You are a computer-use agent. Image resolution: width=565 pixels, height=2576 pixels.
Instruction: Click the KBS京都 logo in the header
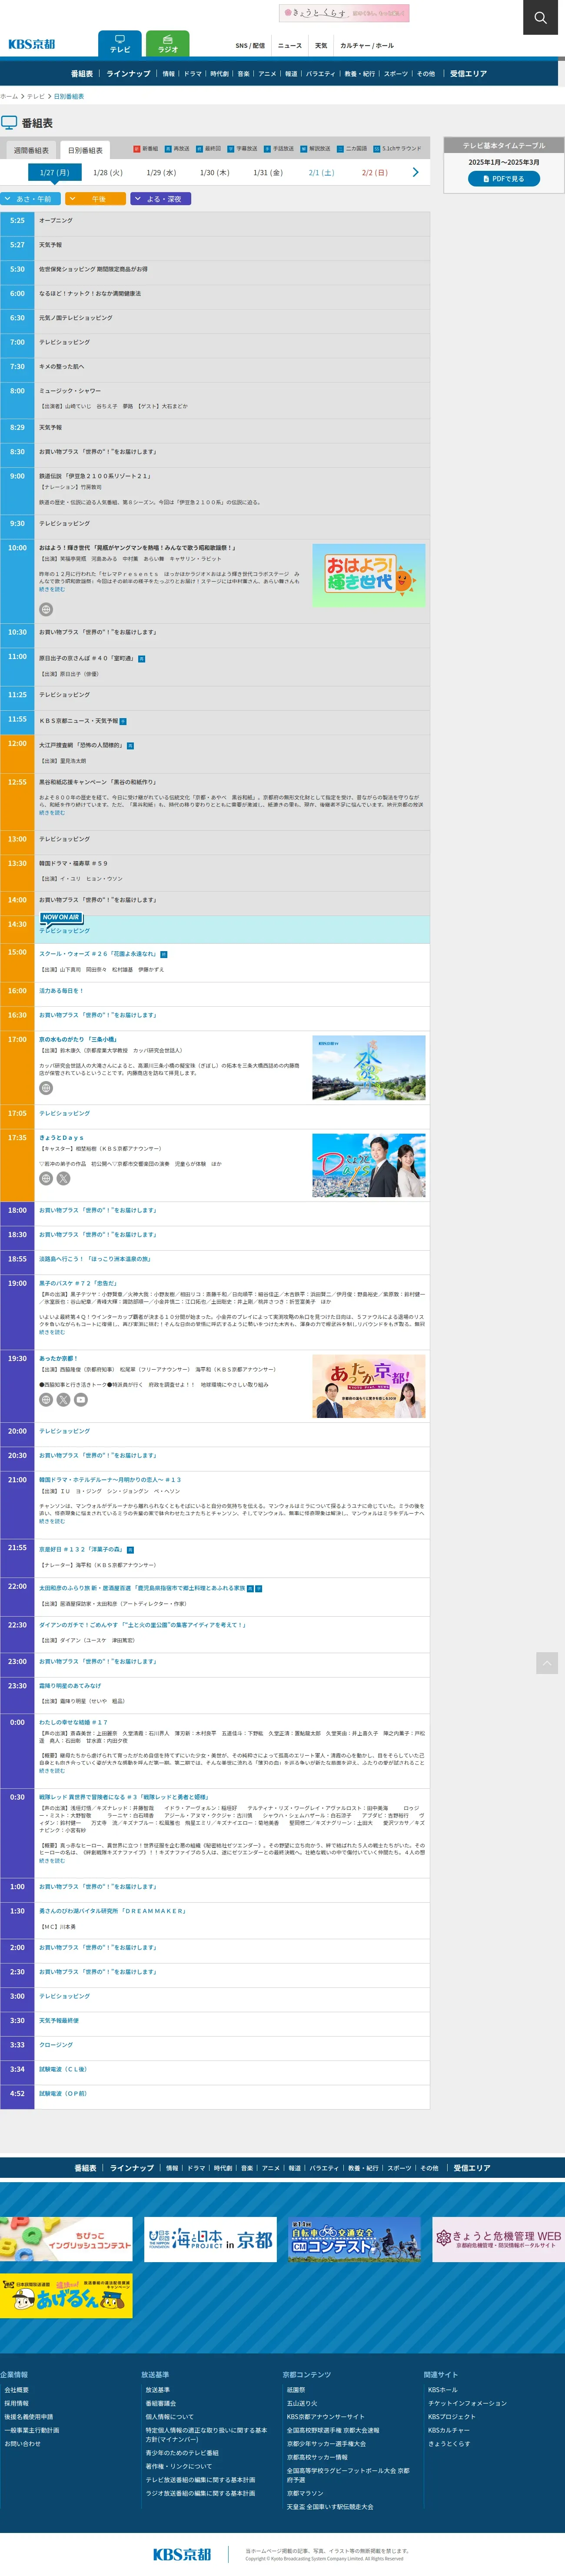coord(32,44)
